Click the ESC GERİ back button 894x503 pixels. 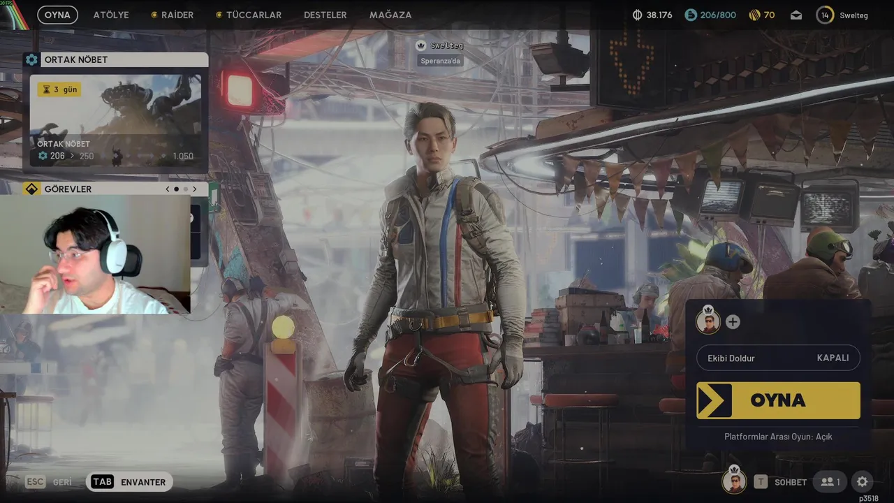point(48,482)
